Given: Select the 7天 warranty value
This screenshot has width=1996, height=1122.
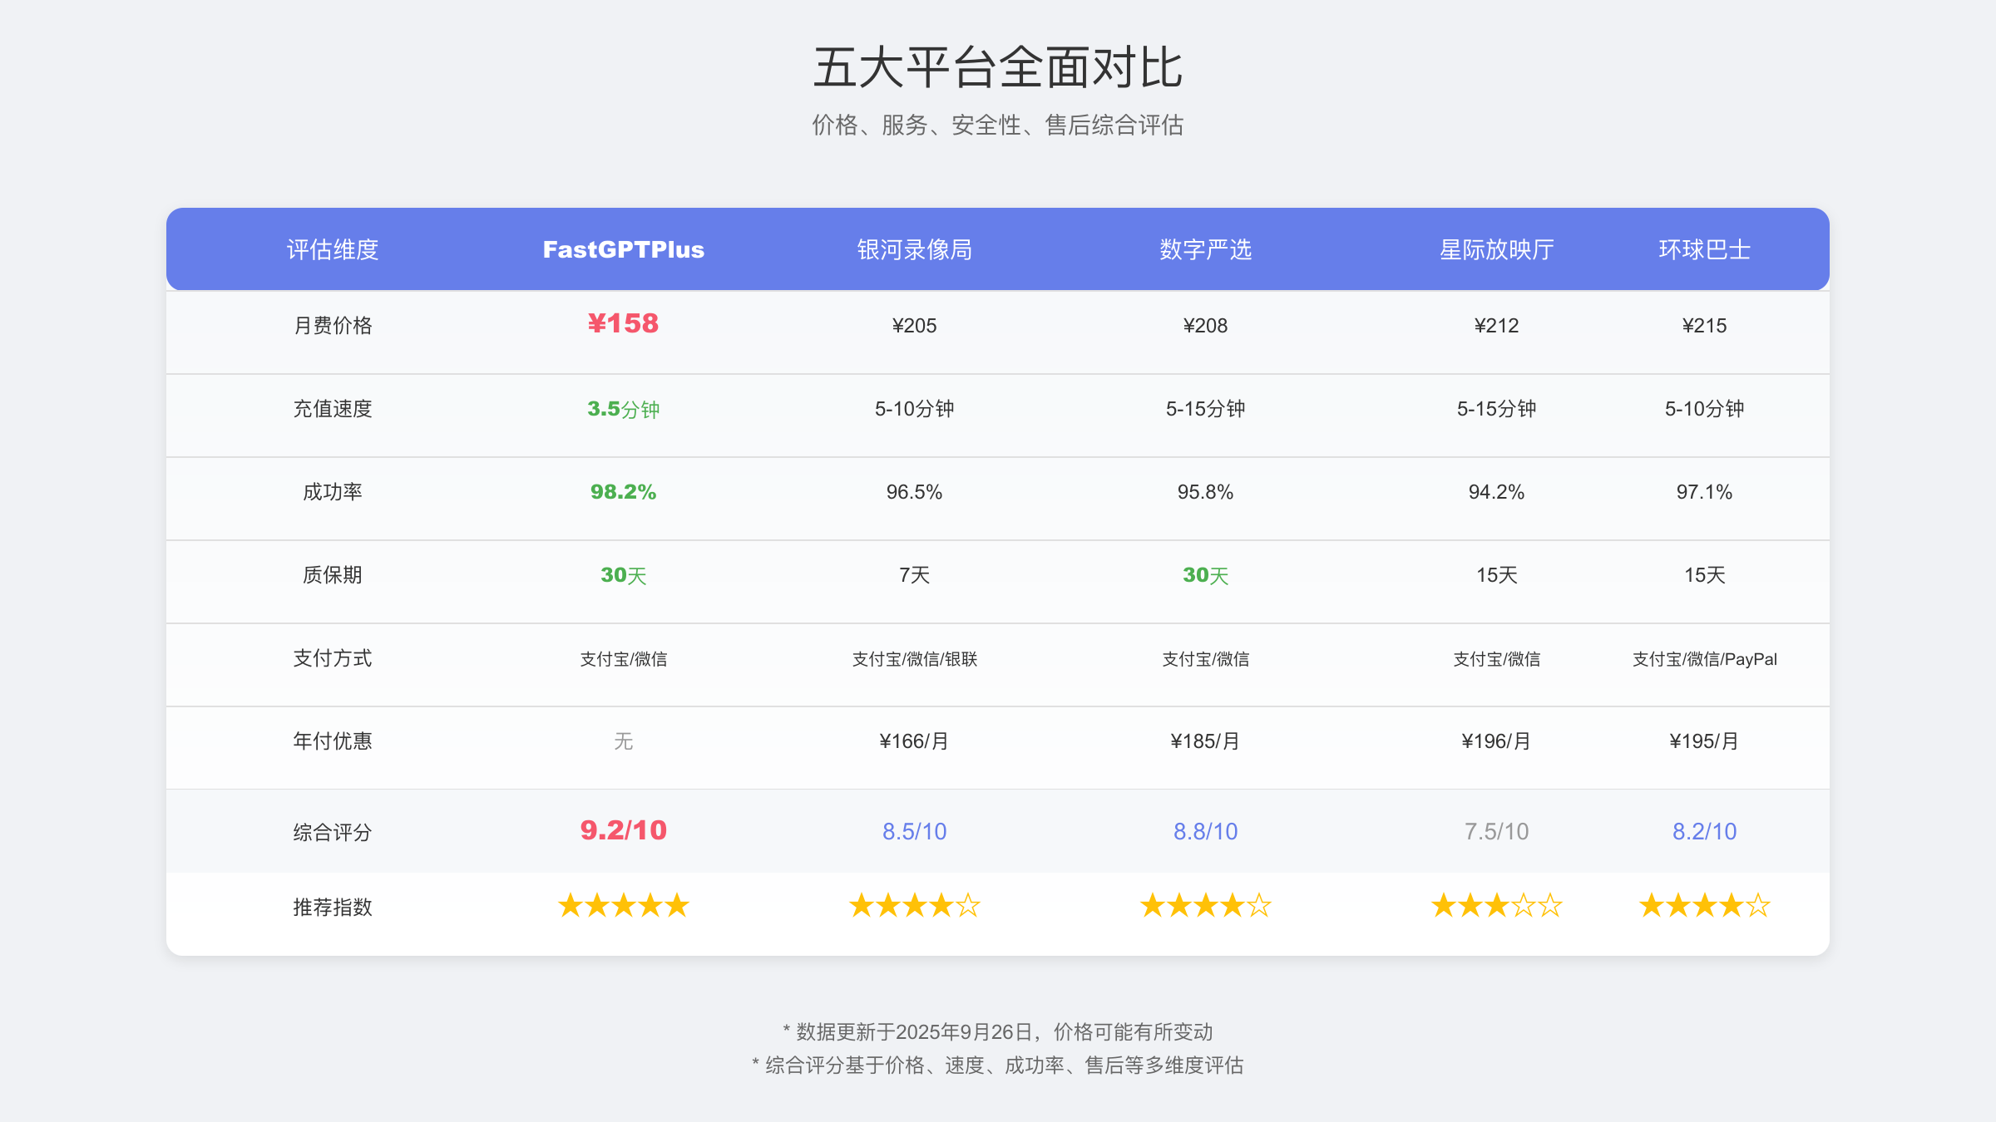Looking at the screenshot, I should pos(914,575).
